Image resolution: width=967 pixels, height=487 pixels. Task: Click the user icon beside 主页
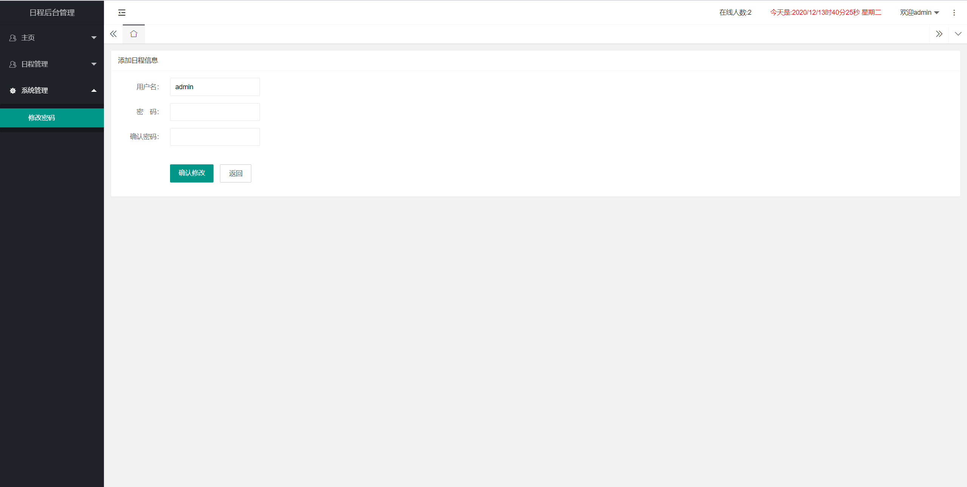13,38
